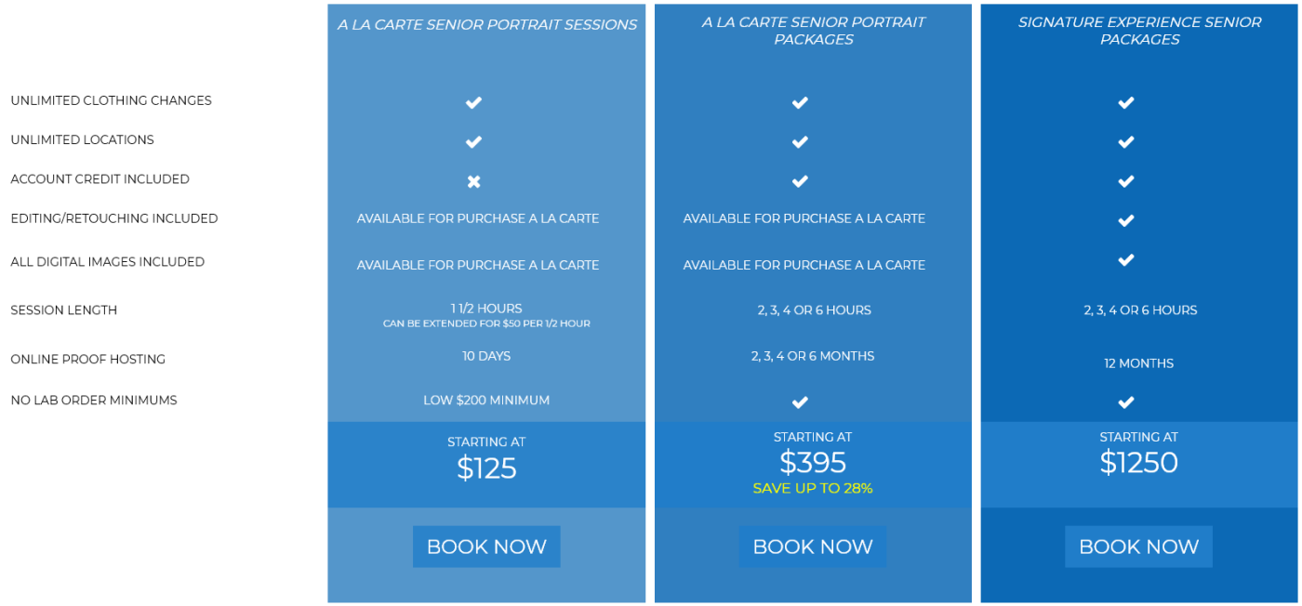1302x606 pixels.
Task: Click Unlimited Locations checkmark in Portrait Packages column
Action: coord(800,142)
